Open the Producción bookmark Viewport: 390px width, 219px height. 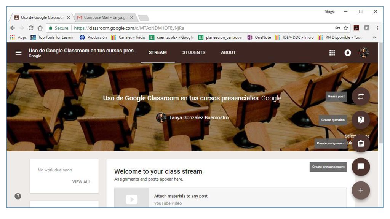coord(93,37)
